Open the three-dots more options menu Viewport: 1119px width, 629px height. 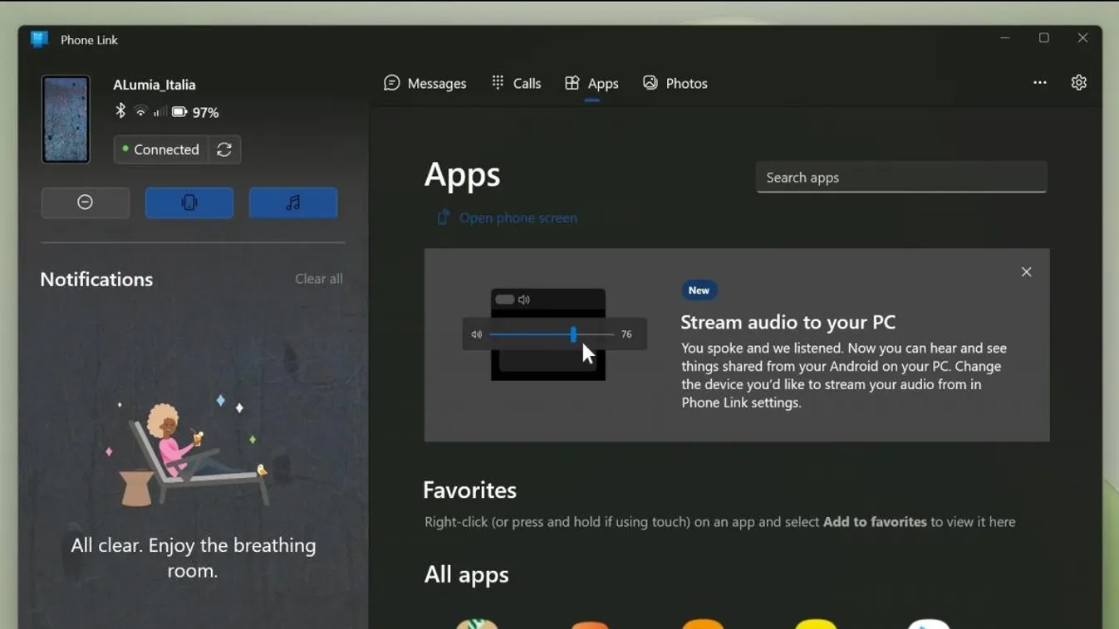click(x=1039, y=82)
